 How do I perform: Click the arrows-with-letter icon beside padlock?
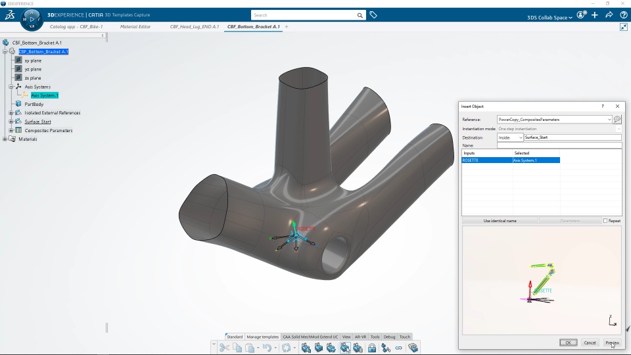click(x=386, y=348)
